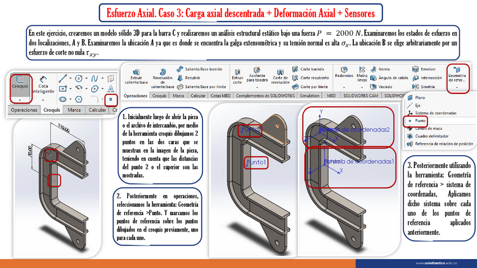Open Marca tab in sketch toolbar
The width and height of the screenshot is (477, 268).
(74, 110)
